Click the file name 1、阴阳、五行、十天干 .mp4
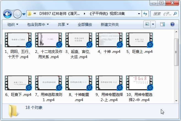The width and height of the screenshot is (181, 121). click(18, 54)
